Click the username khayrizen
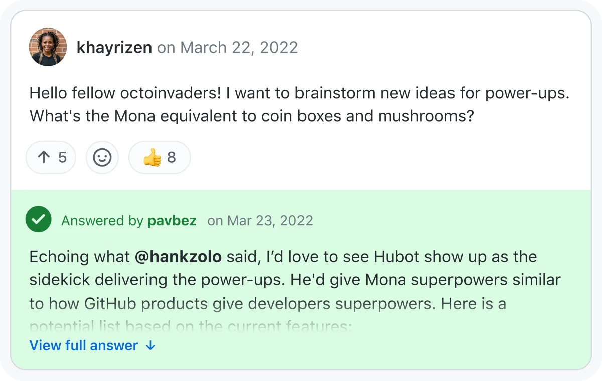This screenshot has width=602, height=381. (114, 47)
